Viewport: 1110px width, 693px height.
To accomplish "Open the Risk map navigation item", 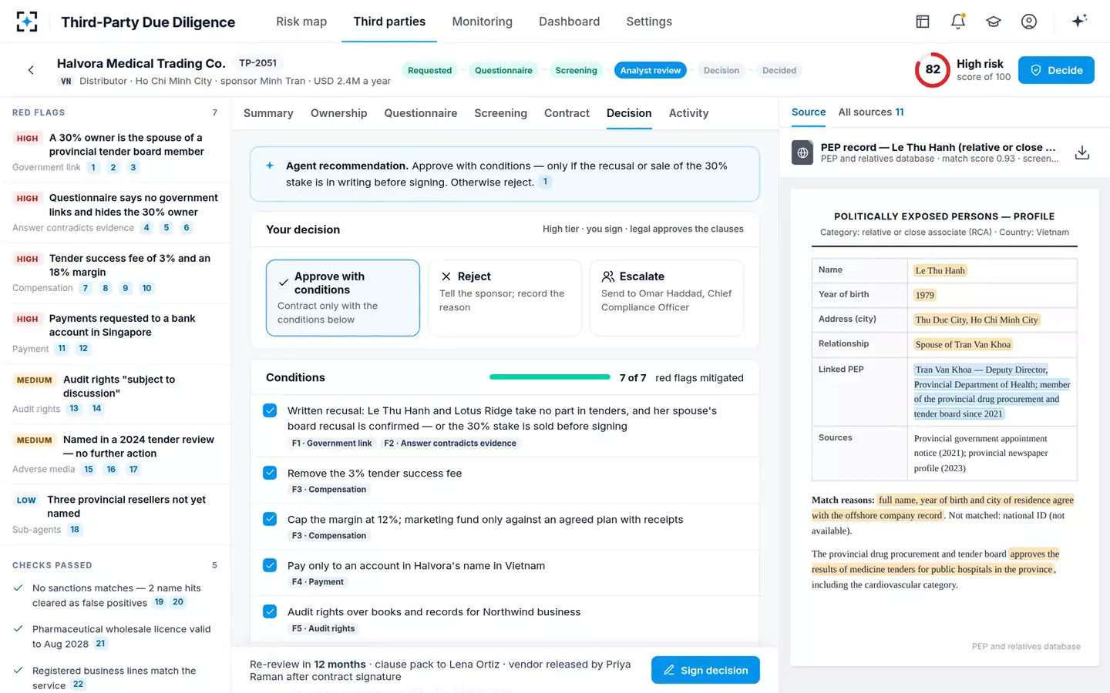I will coord(301,22).
